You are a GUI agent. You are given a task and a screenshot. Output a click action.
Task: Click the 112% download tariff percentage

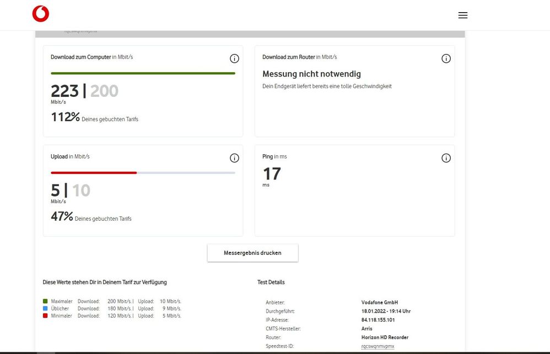point(65,117)
